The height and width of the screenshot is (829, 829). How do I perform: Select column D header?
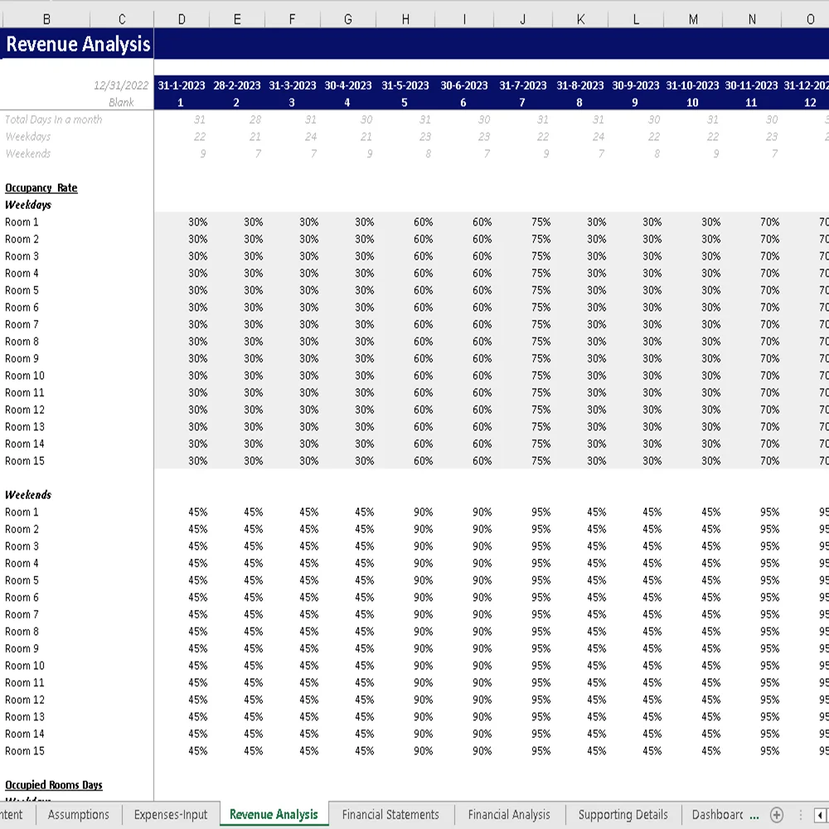click(x=181, y=18)
